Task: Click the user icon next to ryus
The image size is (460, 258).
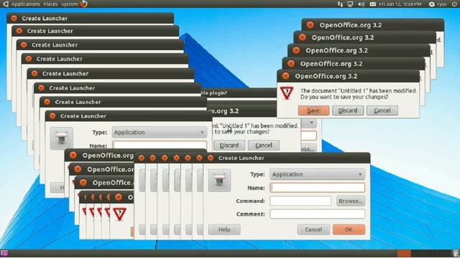Action: point(431,4)
